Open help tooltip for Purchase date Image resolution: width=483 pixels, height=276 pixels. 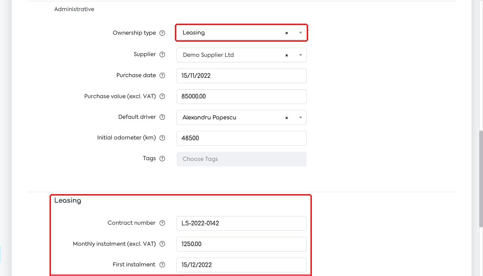pos(162,75)
